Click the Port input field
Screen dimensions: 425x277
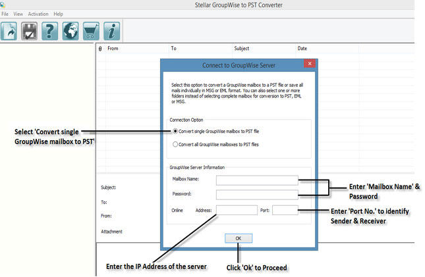[285, 210]
